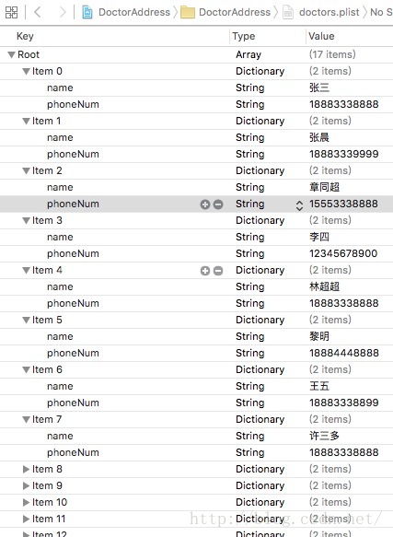Select Item 6 Dictionary type cell
This screenshot has height=537, width=393.
pos(260,370)
